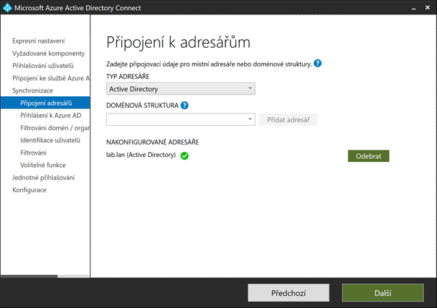Go back with Předchozí button
This screenshot has width=437, height=308.
(287, 293)
